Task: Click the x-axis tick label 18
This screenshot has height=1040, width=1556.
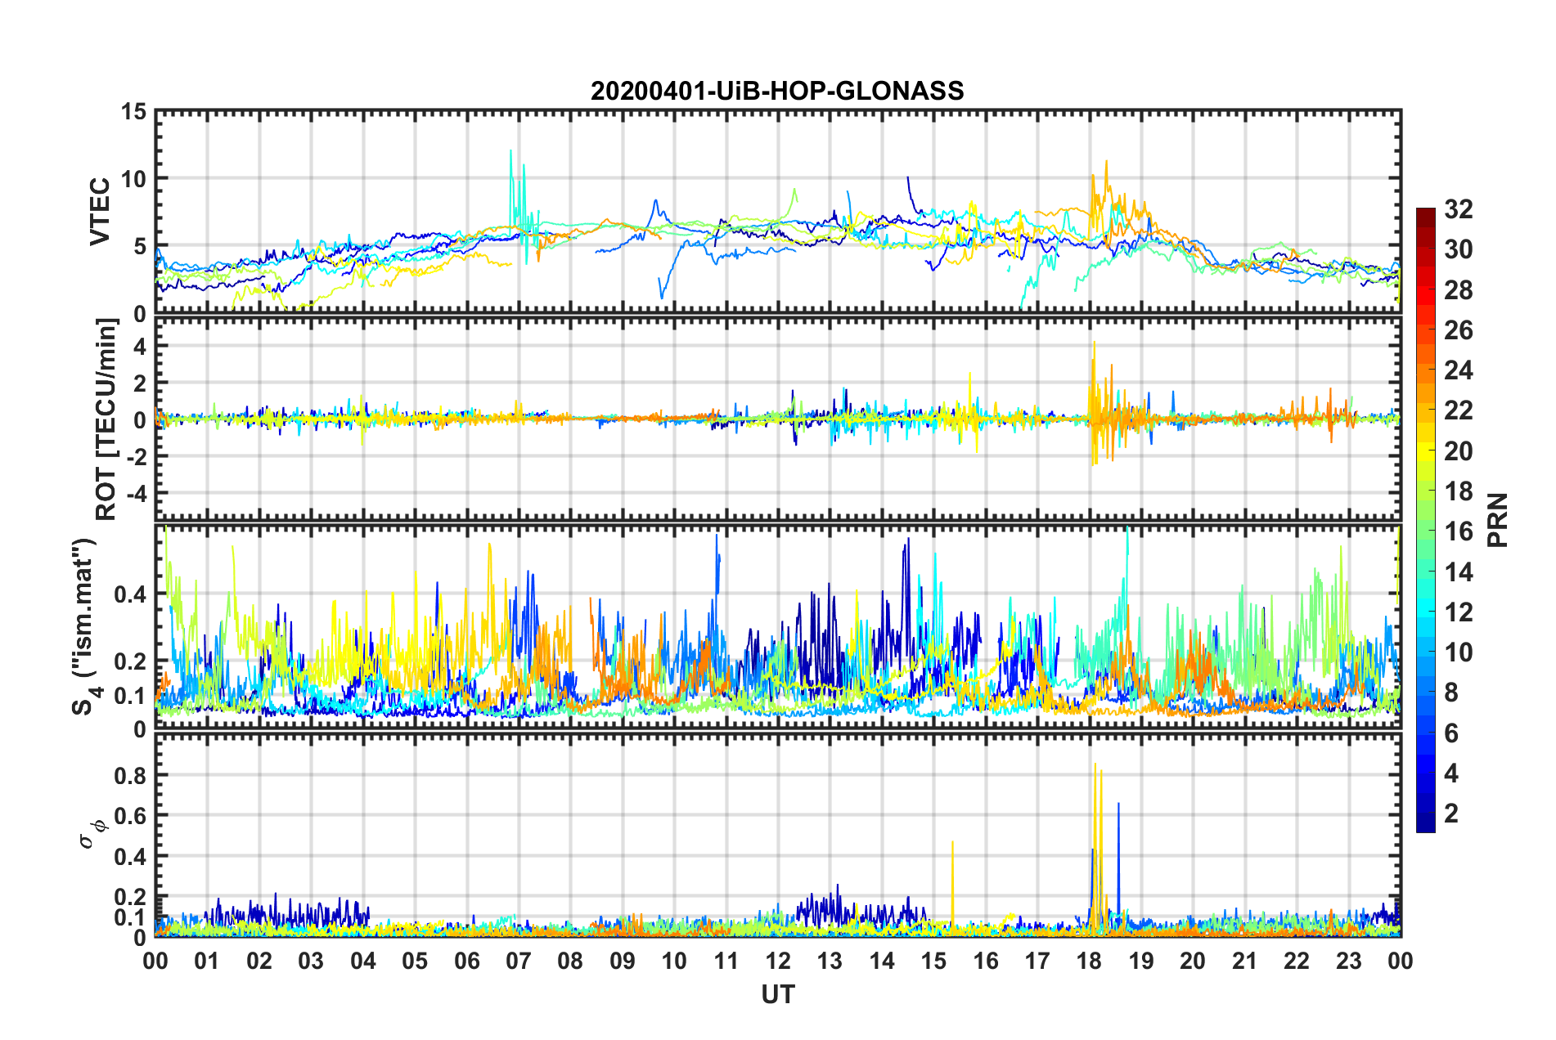Action: [x=1089, y=961]
